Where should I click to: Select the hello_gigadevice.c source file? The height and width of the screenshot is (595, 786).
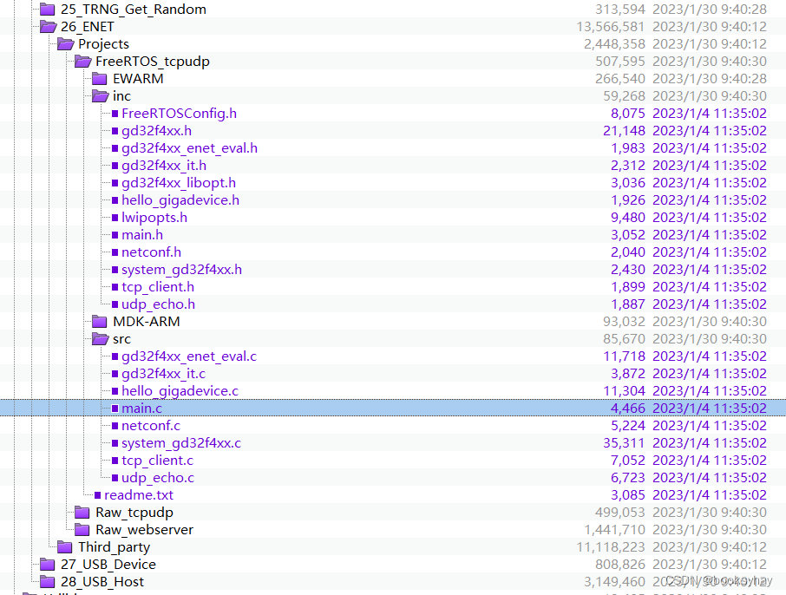(x=180, y=390)
